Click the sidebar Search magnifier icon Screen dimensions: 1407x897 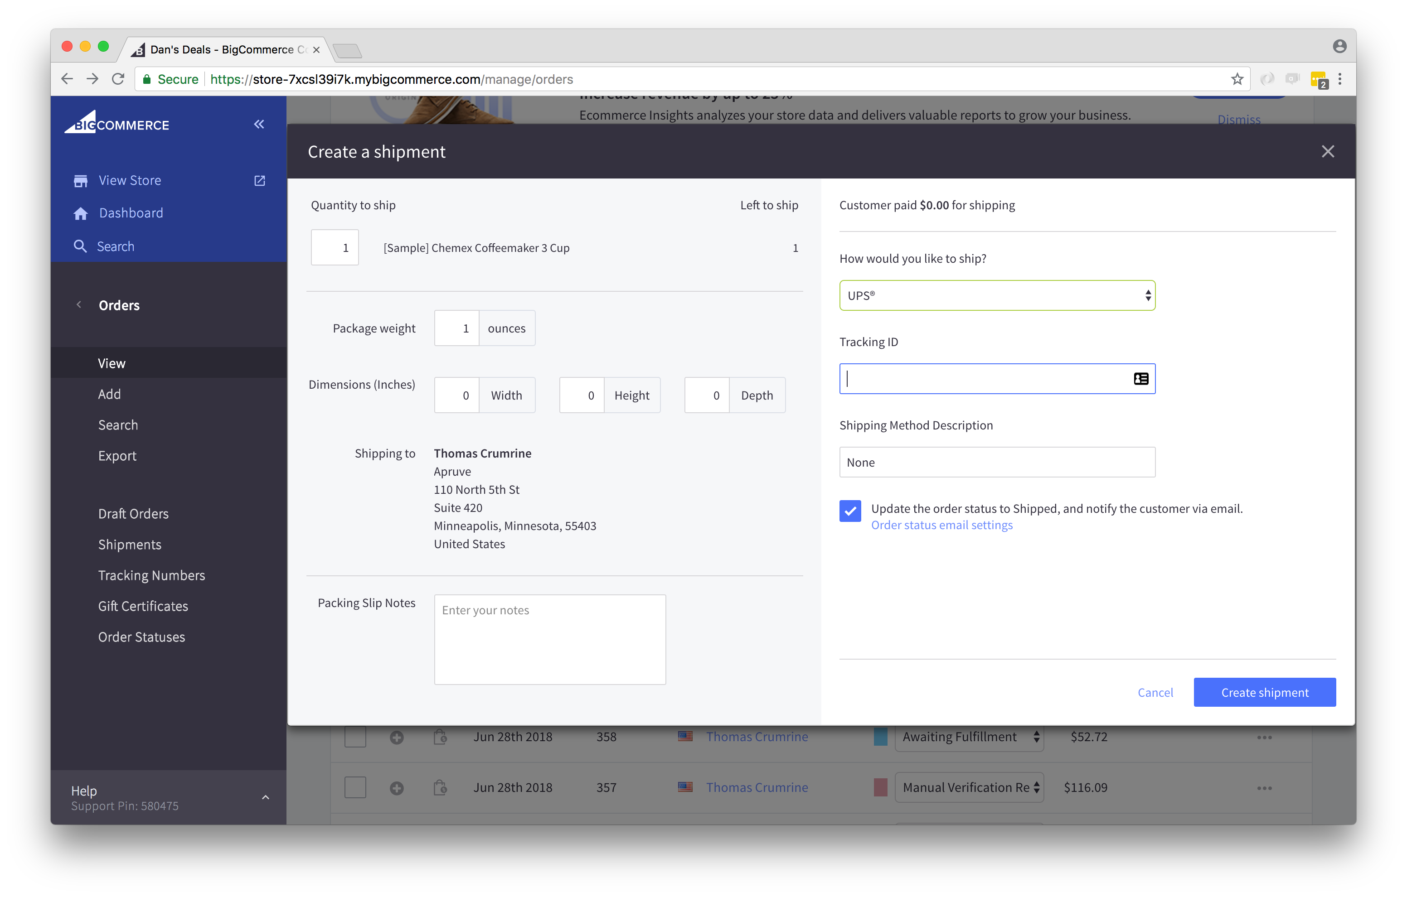[80, 246]
